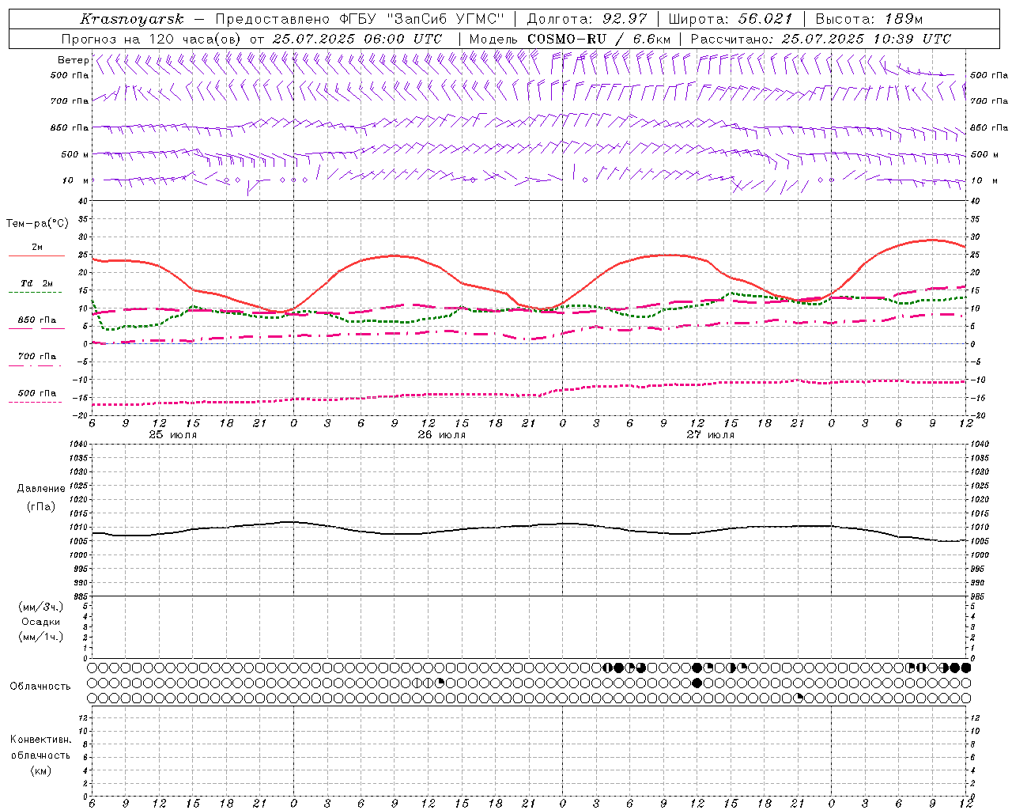Viewport: 1012px width, 810px height.
Task: Click fully black circle in middle cloudiness row
Action: tap(697, 683)
